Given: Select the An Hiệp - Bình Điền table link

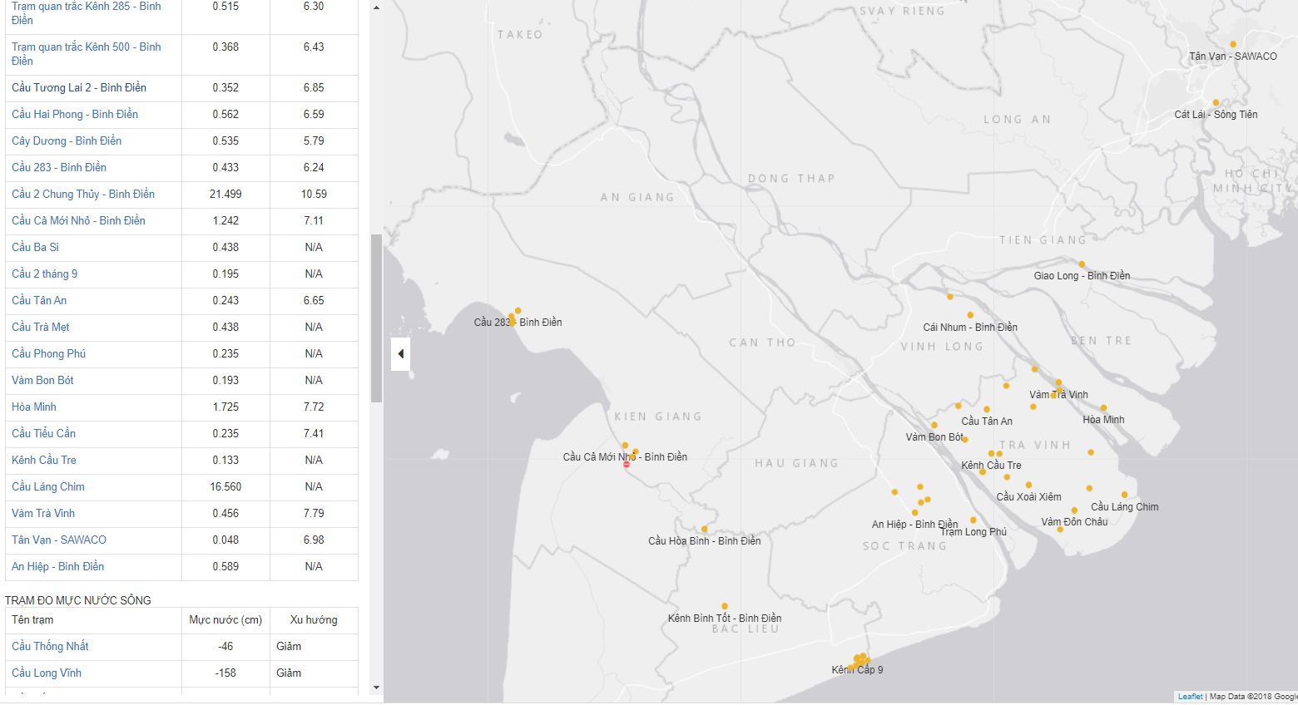Looking at the screenshot, I should tap(57, 566).
